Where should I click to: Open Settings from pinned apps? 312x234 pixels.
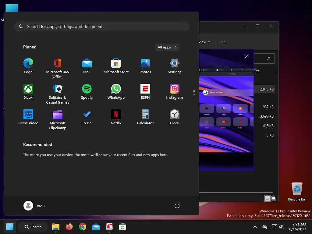[175, 66]
